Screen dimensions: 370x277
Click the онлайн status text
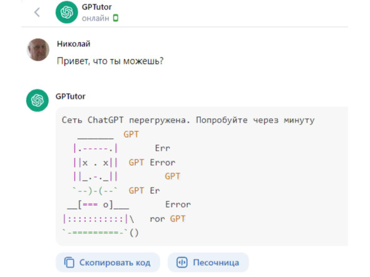tap(95, 18)
